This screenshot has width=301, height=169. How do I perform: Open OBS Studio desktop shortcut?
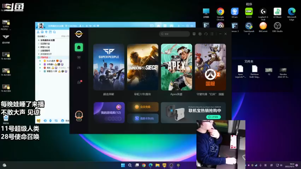pos(277,27)
